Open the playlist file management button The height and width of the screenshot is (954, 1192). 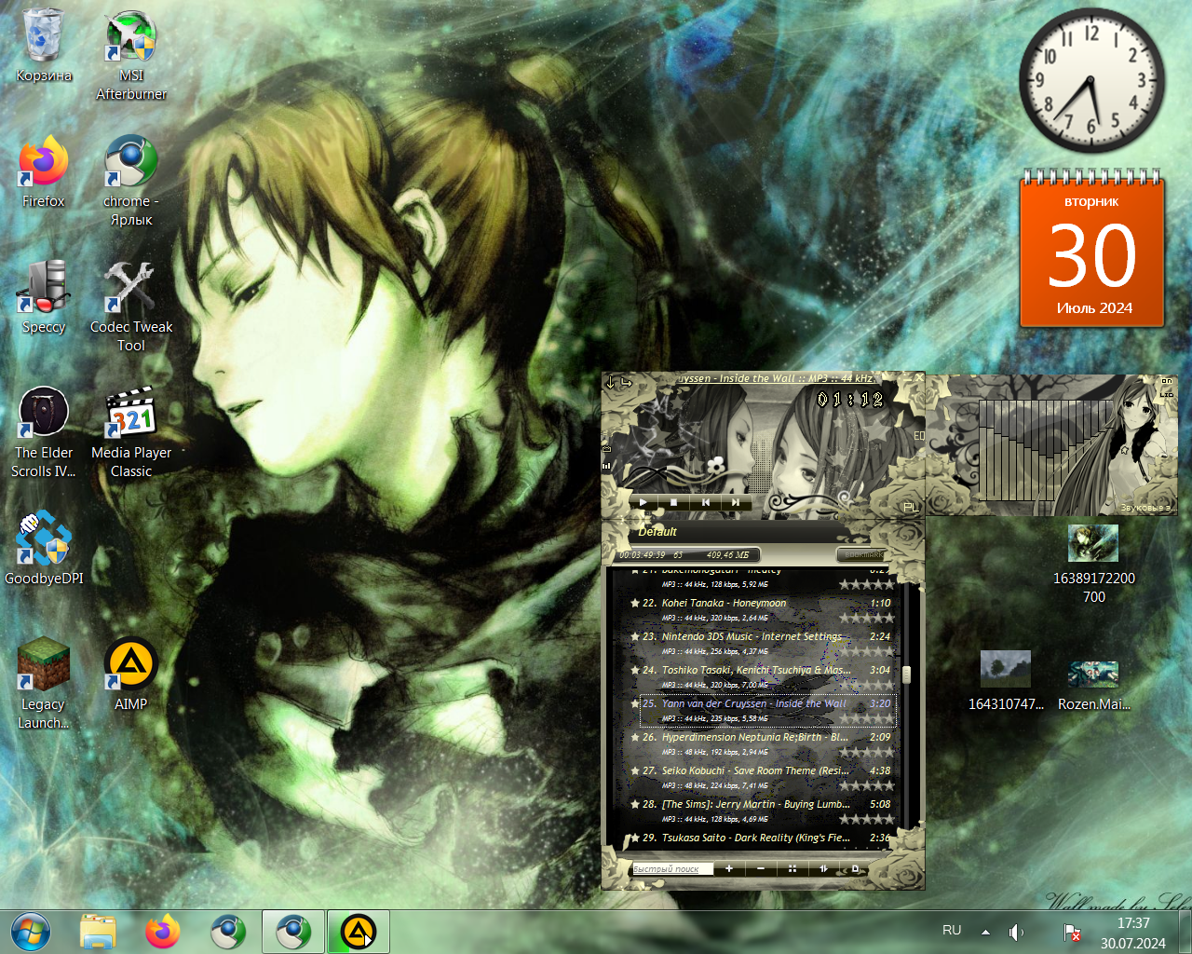click(x=855, y=868)
